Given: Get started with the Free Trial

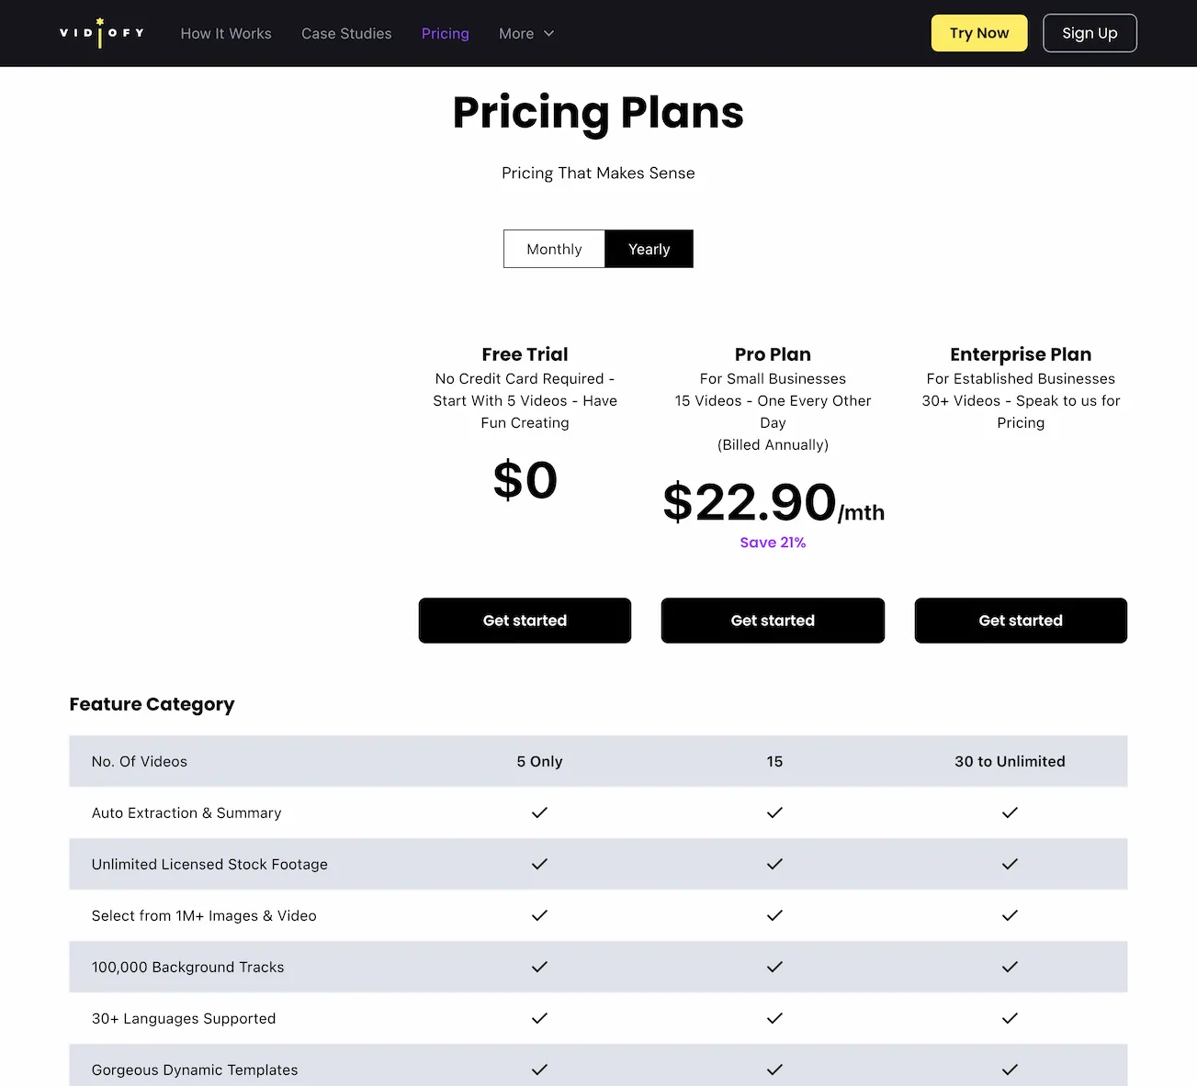Looking at the screenshot, I should pos(525,621).
